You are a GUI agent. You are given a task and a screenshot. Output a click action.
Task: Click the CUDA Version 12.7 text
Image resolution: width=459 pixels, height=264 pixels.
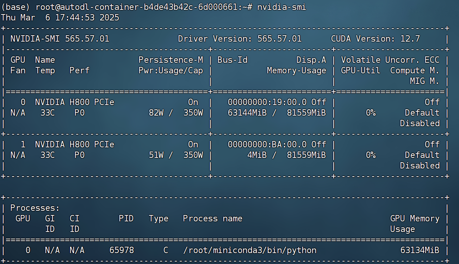point(376,39)
